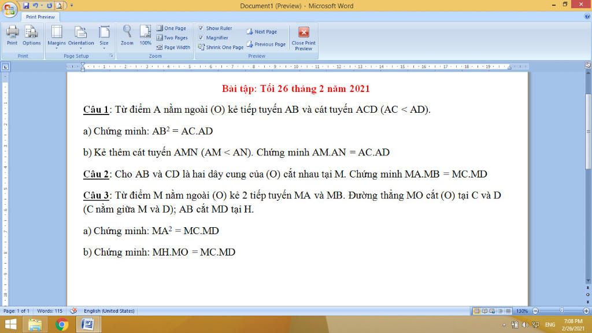Viewport: 592px width, 333px height.
Task: Open the Office button menu
Action: [9, 9]
